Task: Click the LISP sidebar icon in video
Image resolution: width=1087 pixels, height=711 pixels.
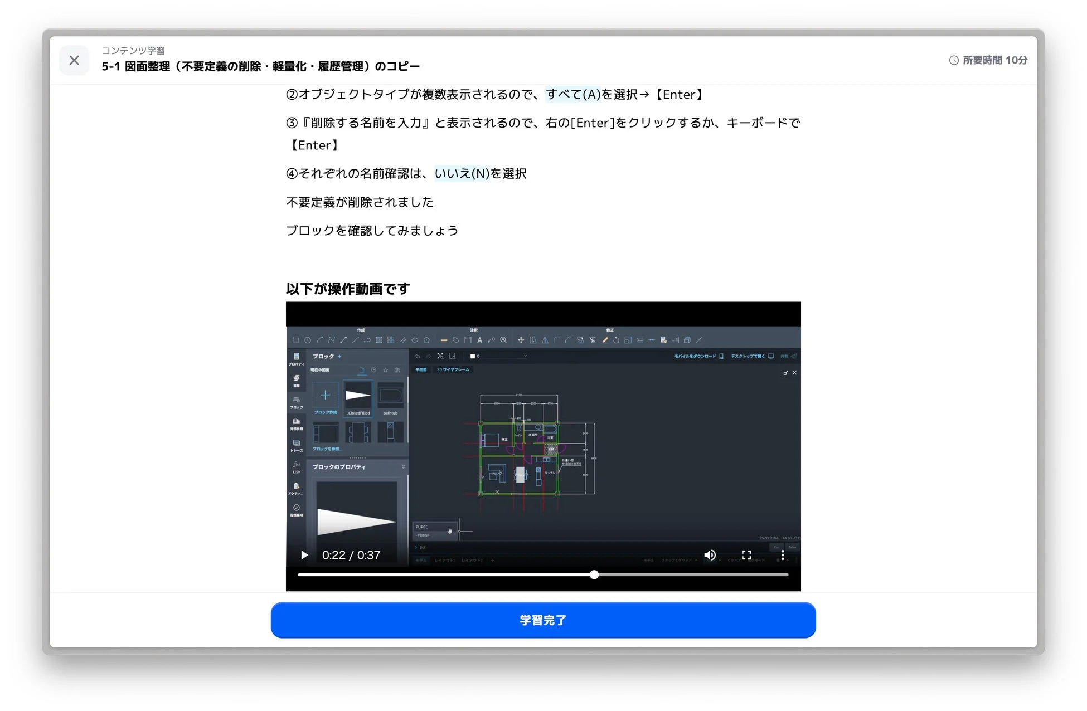Action: pyautogui.click(x=297, y=467)
